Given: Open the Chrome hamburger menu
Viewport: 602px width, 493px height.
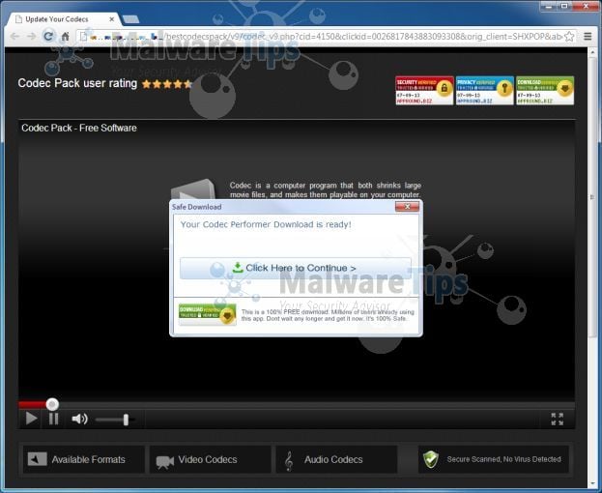Looking at the screenshot, I should [588, 37].
